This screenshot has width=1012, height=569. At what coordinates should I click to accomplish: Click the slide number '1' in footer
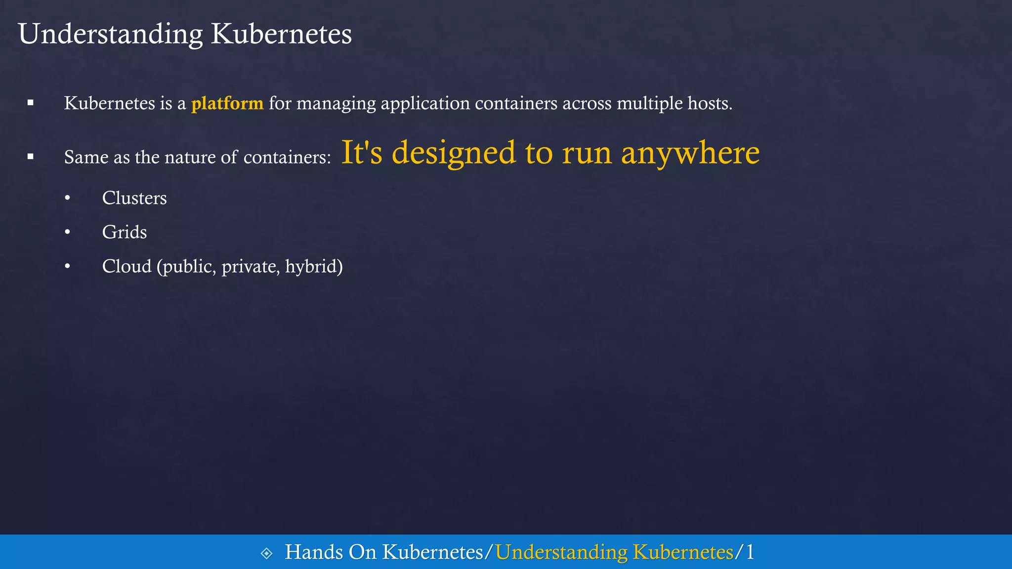[x=750, y=552]
